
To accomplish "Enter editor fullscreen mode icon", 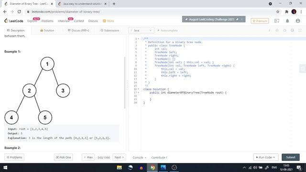I will (300, 31).
